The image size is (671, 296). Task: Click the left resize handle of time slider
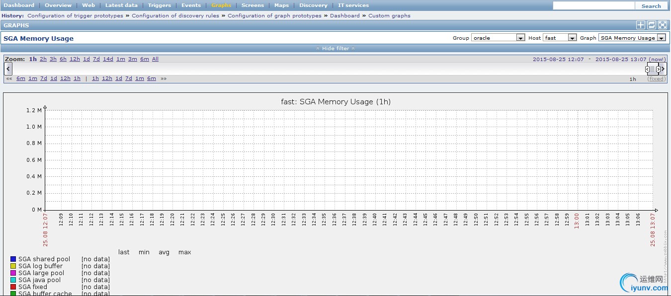coord(648,69)
